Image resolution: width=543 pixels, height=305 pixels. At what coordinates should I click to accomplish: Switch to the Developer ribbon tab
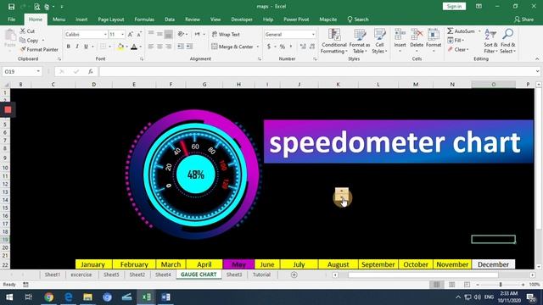tap(242, 19)
